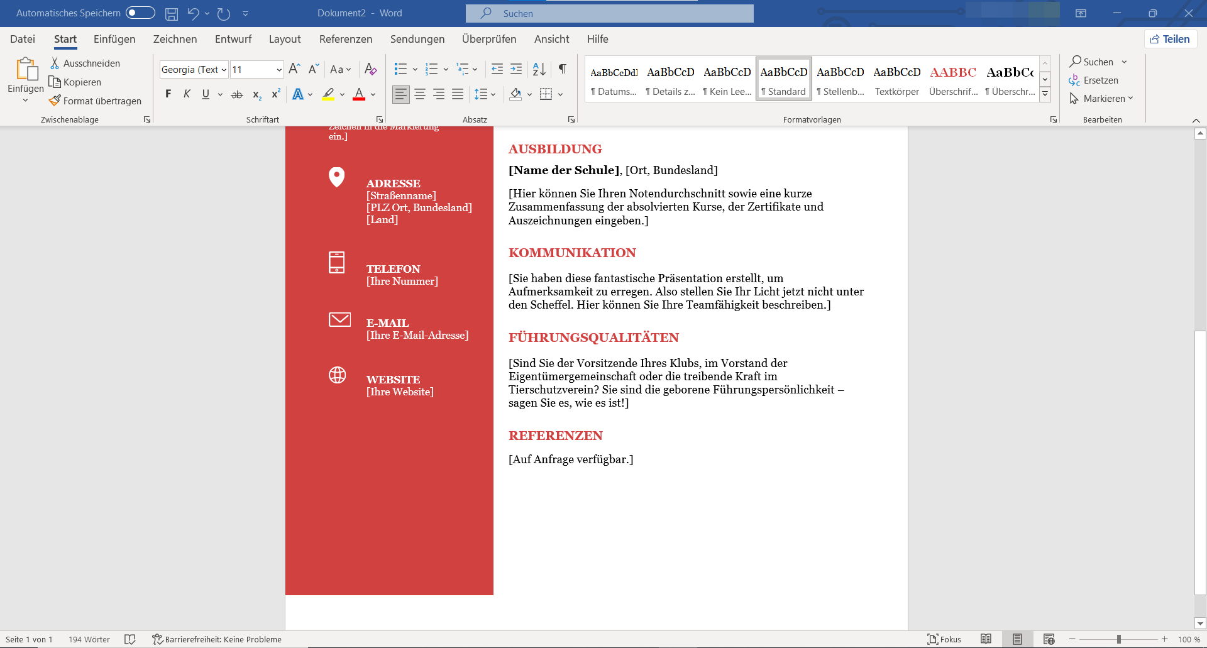Open Ersetzen replace tool
This screenshot has width=1207, height=648.
[1094, 80]
